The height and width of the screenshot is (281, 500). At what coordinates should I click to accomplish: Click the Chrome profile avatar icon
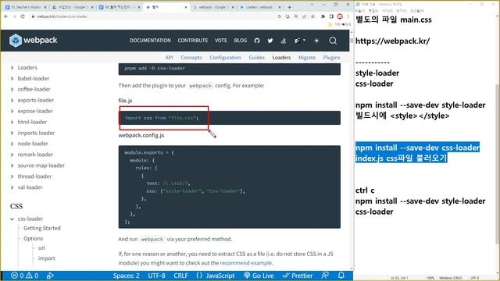pos(340,16)
